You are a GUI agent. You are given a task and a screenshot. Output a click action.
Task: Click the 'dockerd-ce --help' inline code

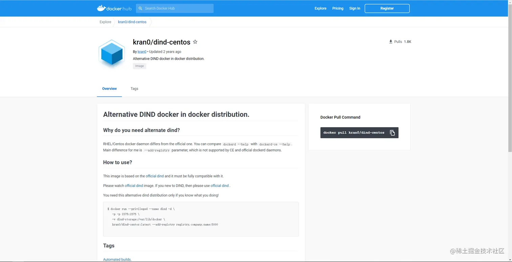[275, 144]
